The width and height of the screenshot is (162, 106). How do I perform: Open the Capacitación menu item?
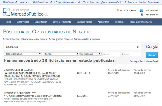pyautogui.click(x=41, y=22)
